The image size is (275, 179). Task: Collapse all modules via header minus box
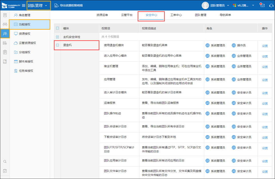coord(58,28)
